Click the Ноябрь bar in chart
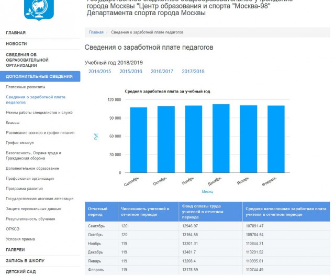 click(194, 139)
